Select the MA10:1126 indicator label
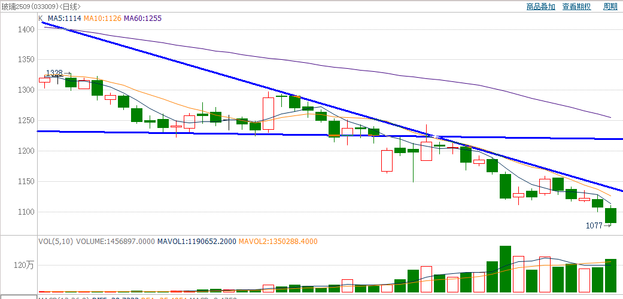The height and width of the screenshot is (299, 623). pyautogui.click(x=102, y=19)
